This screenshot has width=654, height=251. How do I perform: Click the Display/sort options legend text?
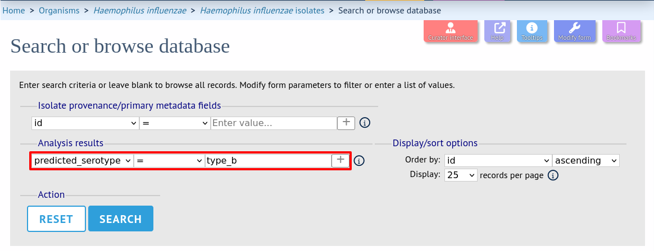(x=435, y=143)
